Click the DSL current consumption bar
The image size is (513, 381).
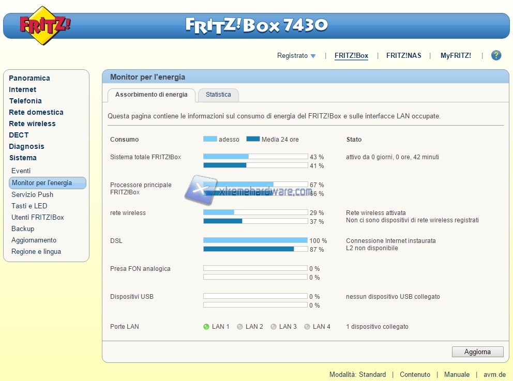click(255, 240)
